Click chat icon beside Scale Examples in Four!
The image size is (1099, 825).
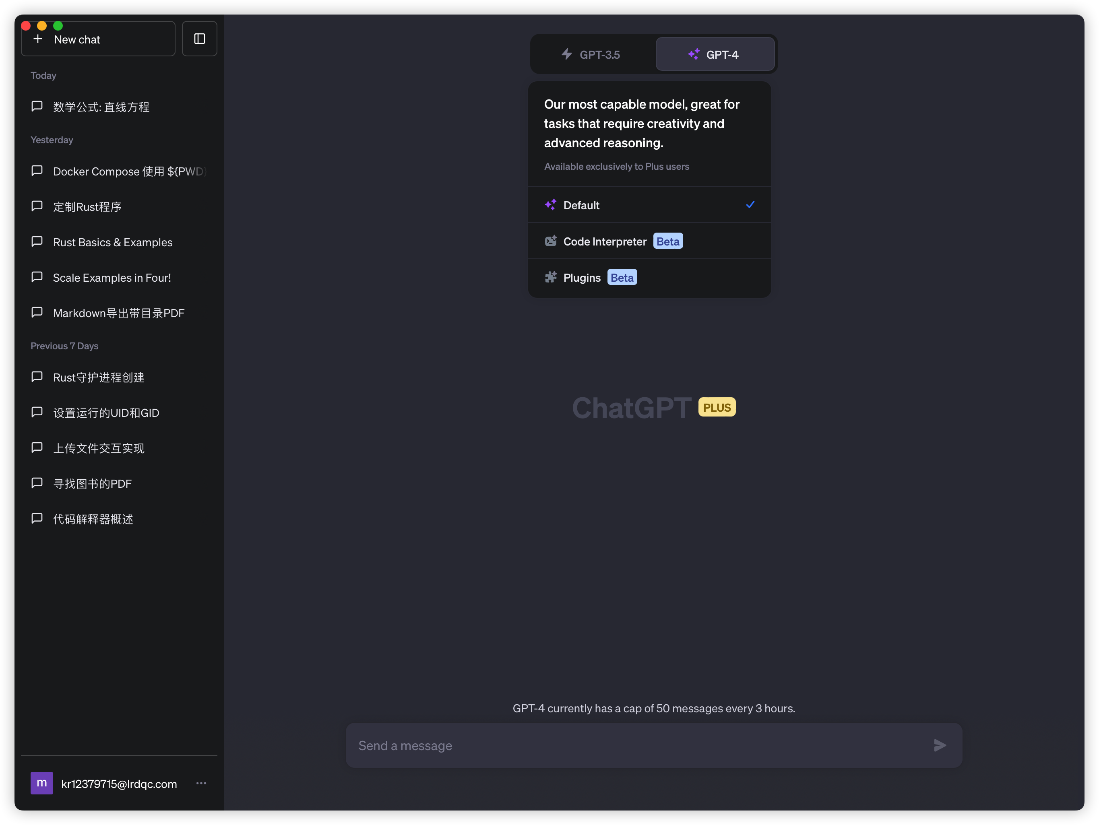tap(37, 277)
